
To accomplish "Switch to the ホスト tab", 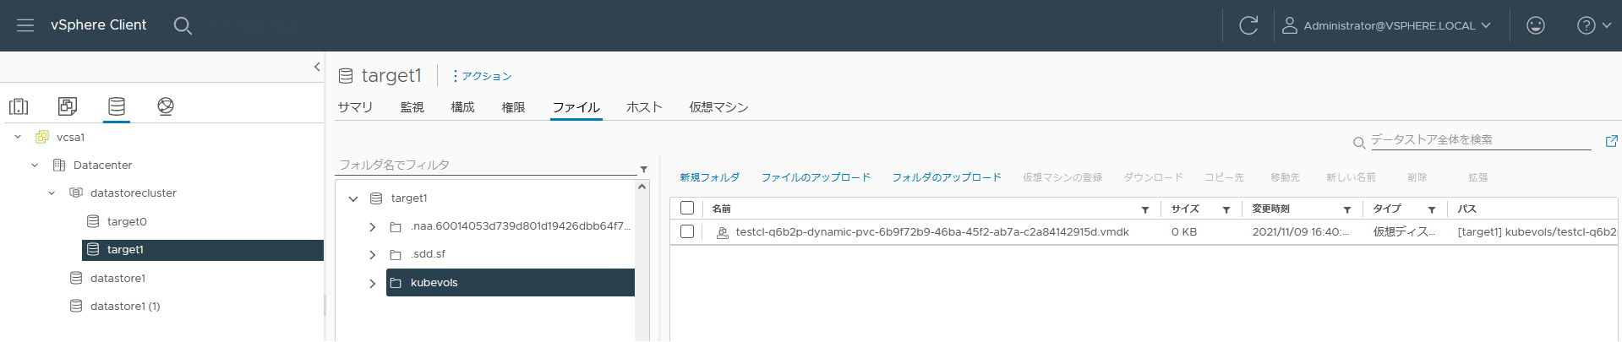I will pyautogui.click(x=644, y=107).
